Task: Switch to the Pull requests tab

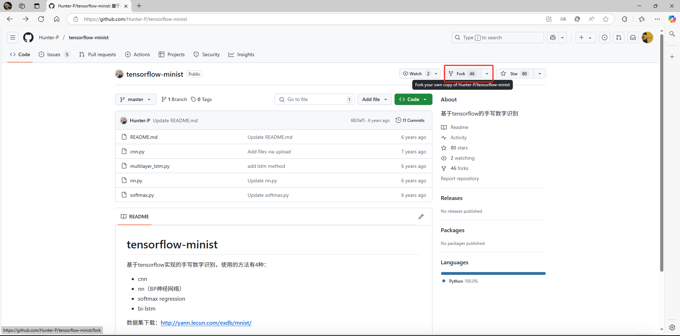Action: coord(98,54)
